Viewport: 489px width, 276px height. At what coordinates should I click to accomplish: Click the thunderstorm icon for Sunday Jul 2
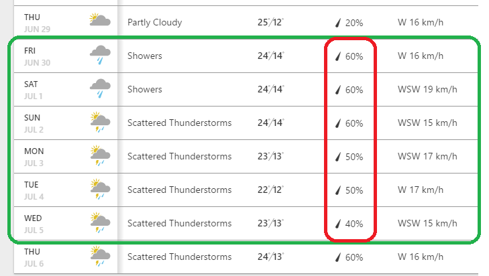pos(100,122)
